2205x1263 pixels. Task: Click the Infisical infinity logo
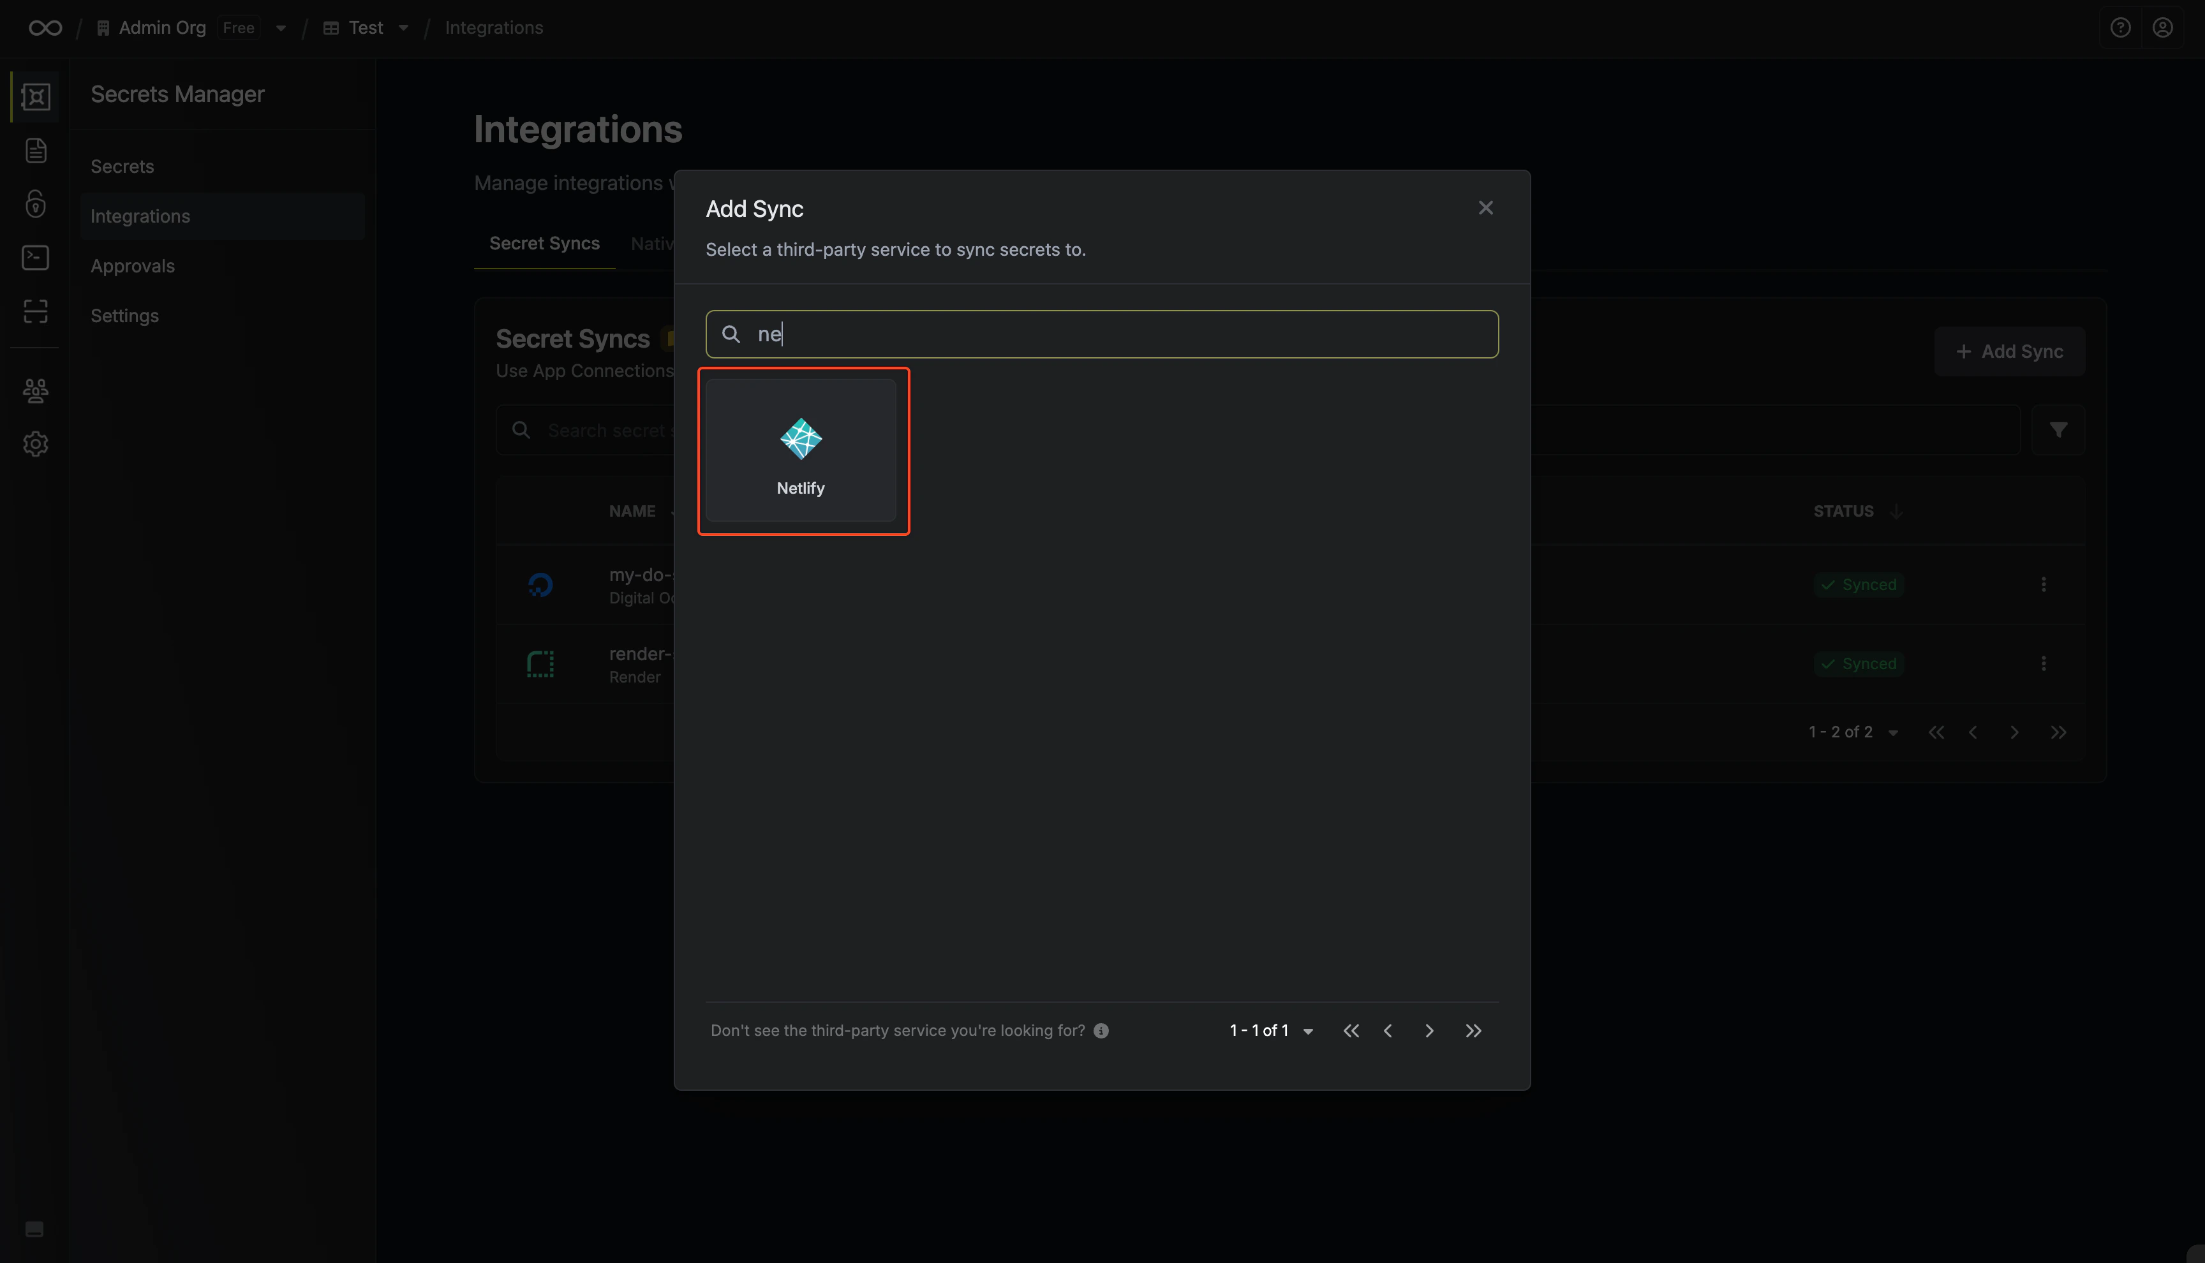click(45, 28)
